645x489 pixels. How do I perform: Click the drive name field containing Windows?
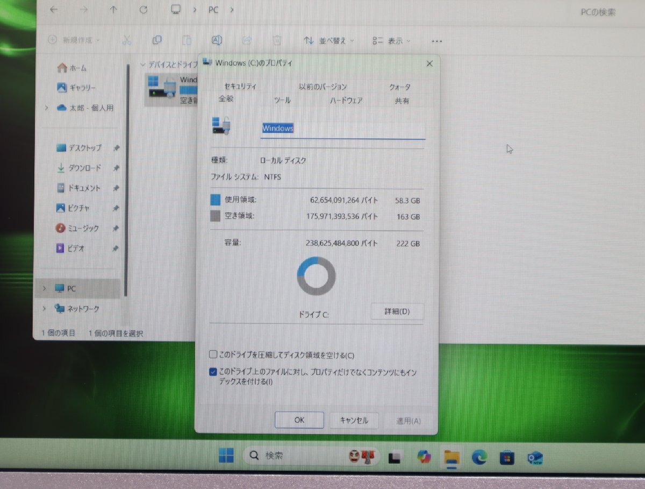(x=342, y=129)
